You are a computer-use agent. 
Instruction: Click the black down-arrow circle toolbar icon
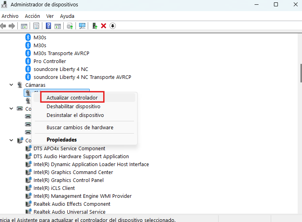pos(113,26)
